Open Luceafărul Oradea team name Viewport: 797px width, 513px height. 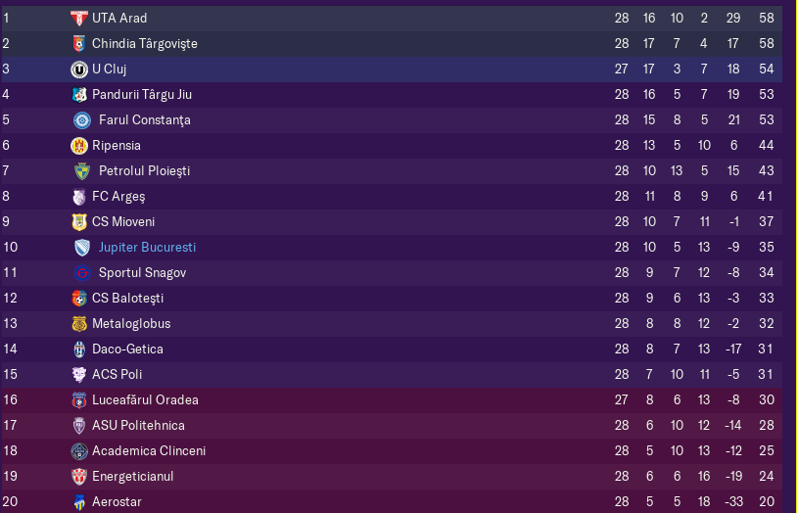[x=145, y=399]
